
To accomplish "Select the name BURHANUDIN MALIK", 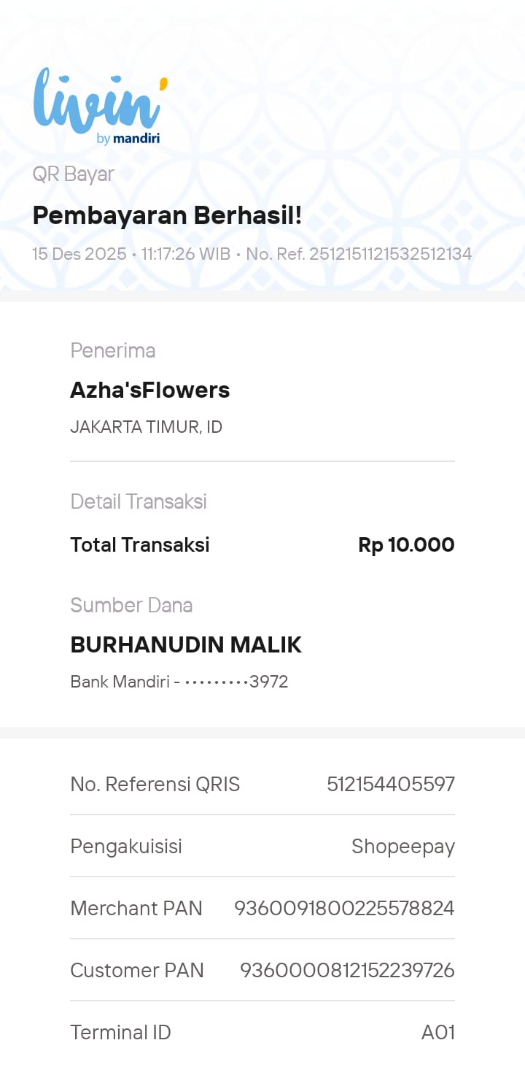I will [186, 644].
